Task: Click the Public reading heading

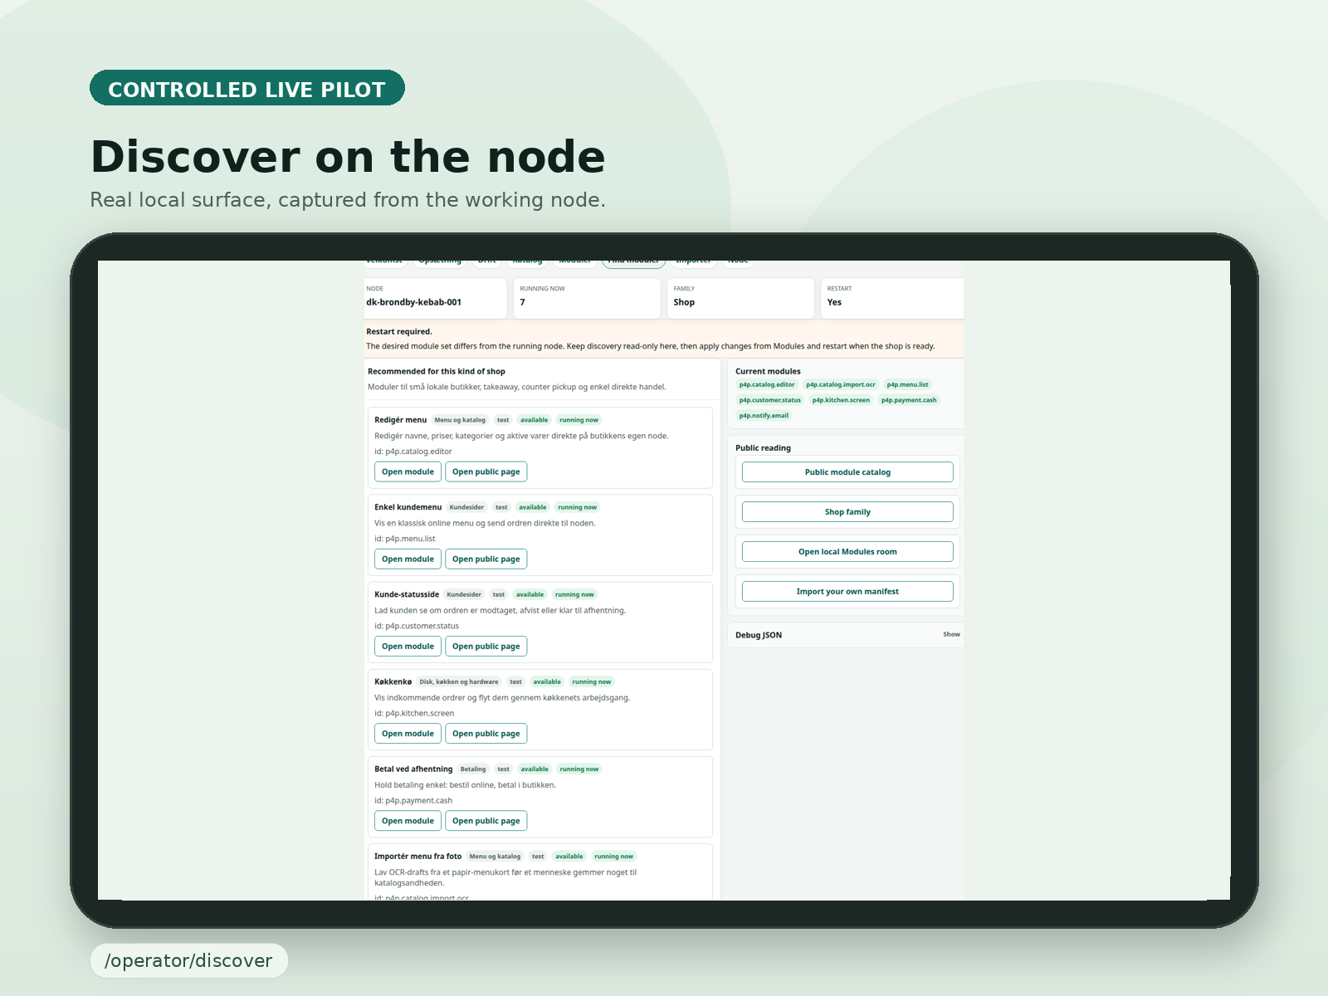Action: point(763,448)
